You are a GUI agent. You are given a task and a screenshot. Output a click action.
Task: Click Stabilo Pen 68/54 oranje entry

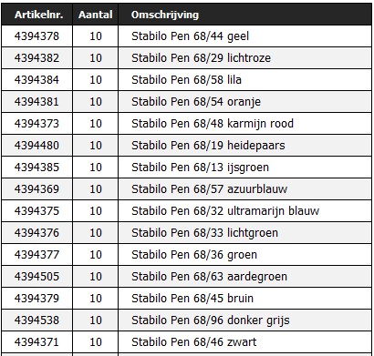(196, 102)
